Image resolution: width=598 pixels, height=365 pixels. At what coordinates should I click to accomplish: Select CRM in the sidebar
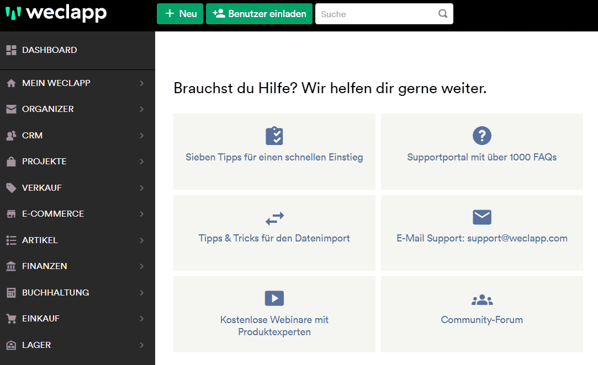click(x=77, y=135)
